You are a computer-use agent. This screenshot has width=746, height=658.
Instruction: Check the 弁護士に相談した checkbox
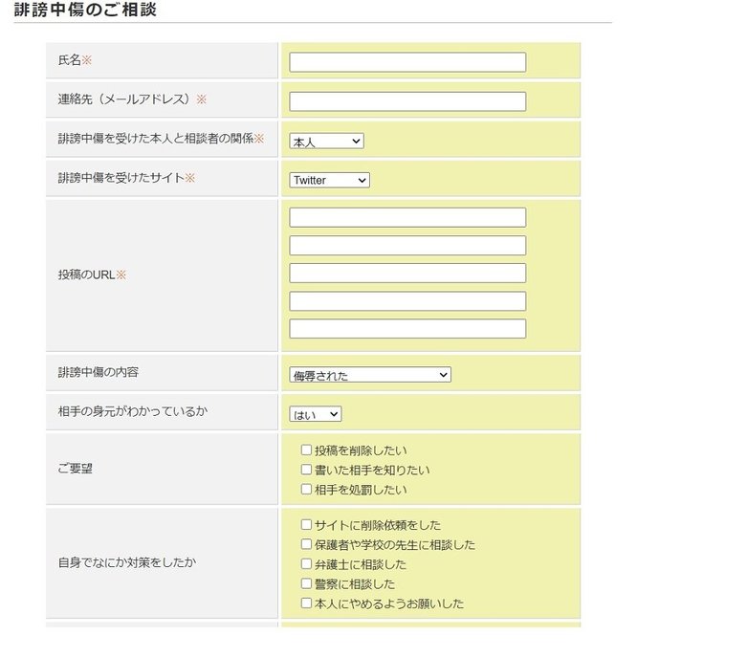pyautogui.click(x=306, y=564)
